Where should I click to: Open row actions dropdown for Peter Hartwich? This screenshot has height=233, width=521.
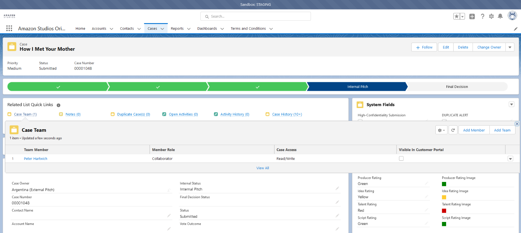pos(510,159)
